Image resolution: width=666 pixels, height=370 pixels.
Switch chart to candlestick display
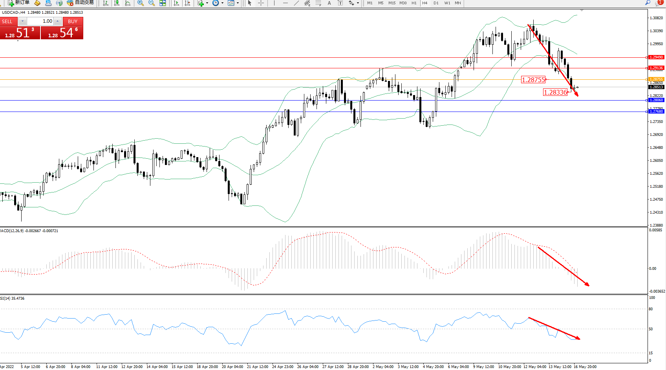[x=117, y=3]
